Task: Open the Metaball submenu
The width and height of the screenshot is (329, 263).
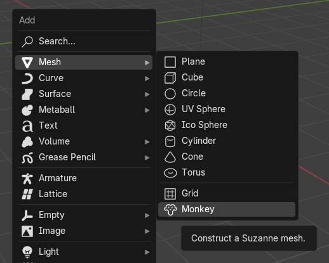Action: point(84,110)
